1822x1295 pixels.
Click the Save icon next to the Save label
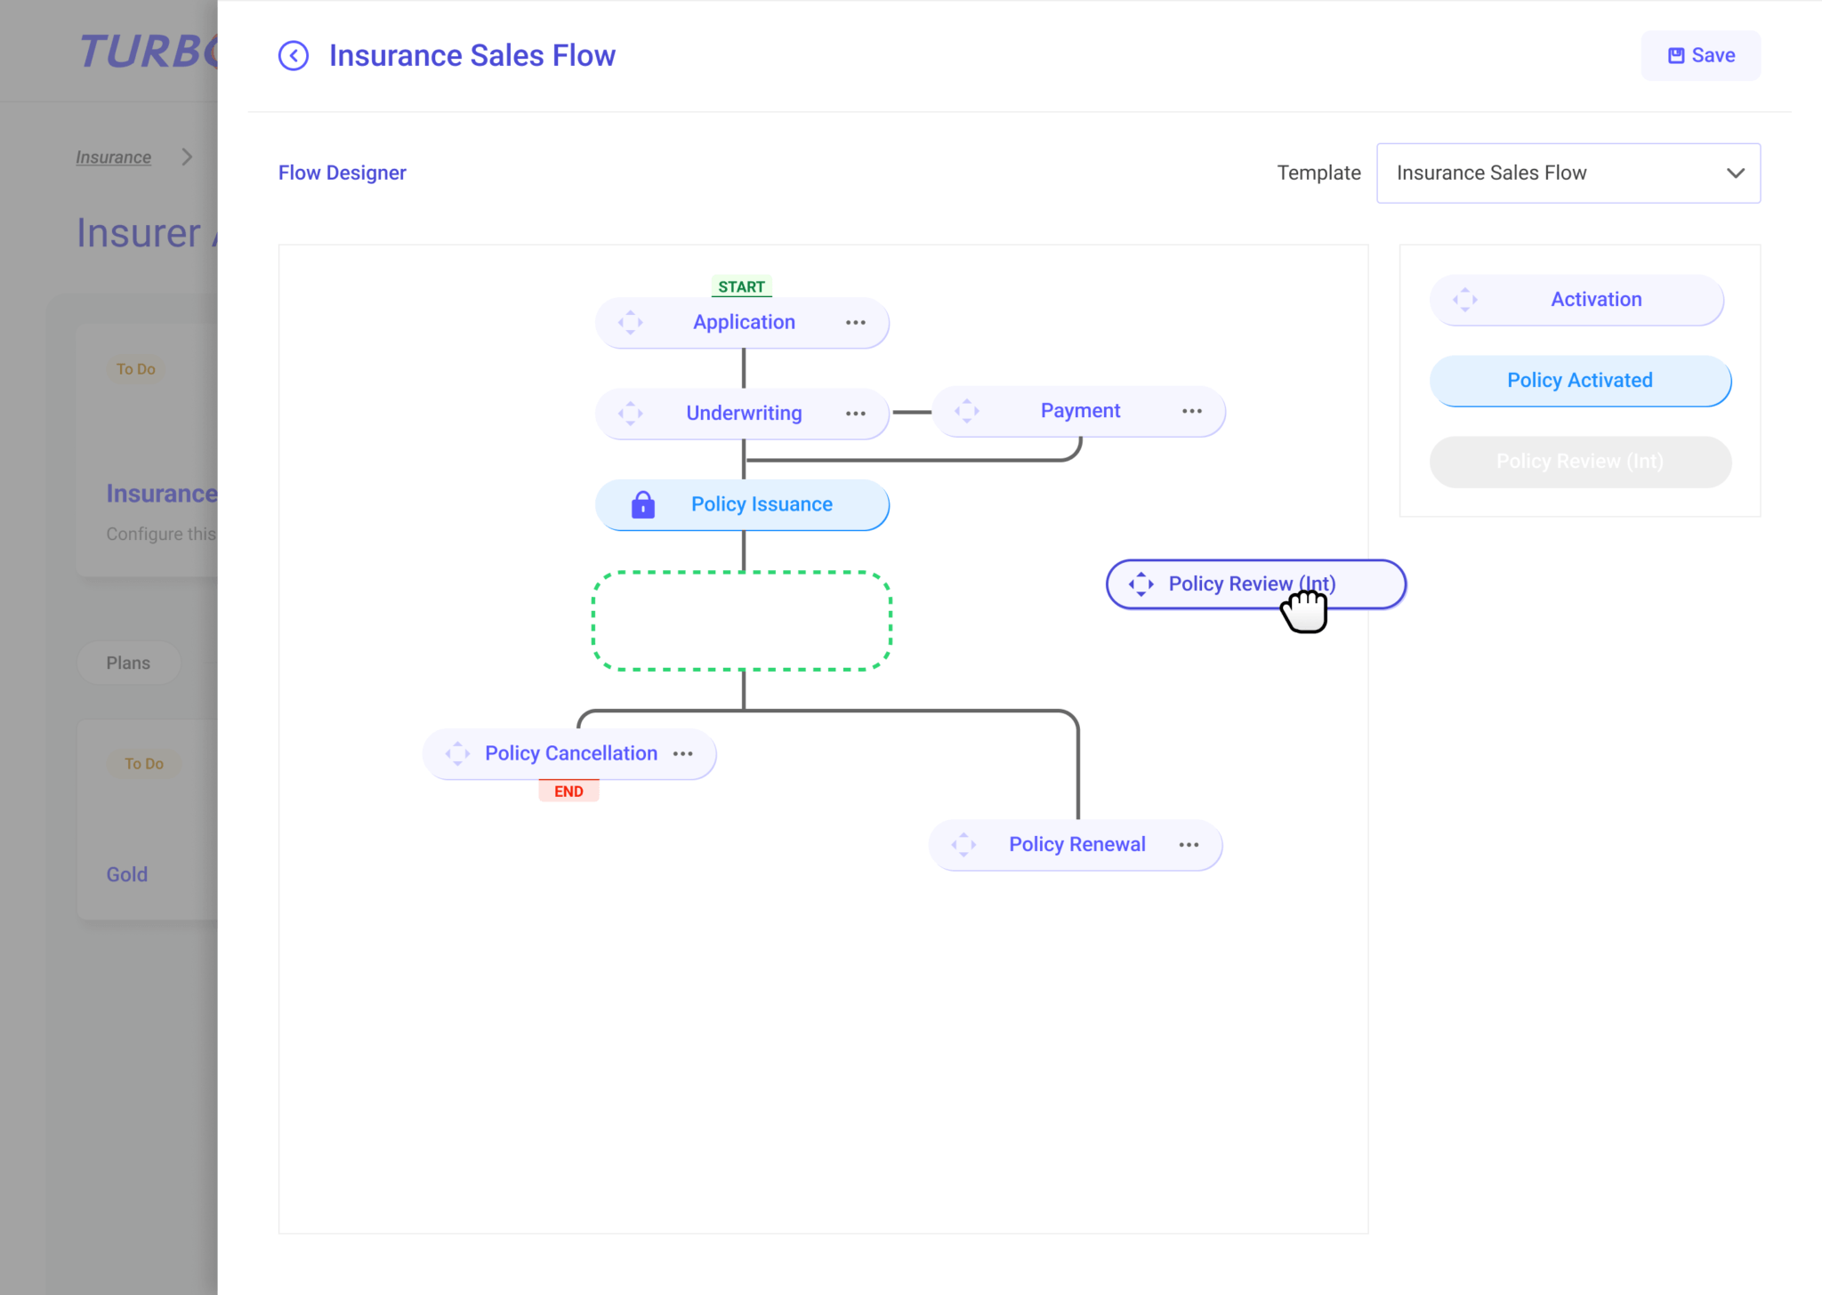pos(1676,55)
